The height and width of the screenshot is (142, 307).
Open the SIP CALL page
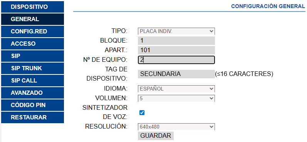(32, 81)
